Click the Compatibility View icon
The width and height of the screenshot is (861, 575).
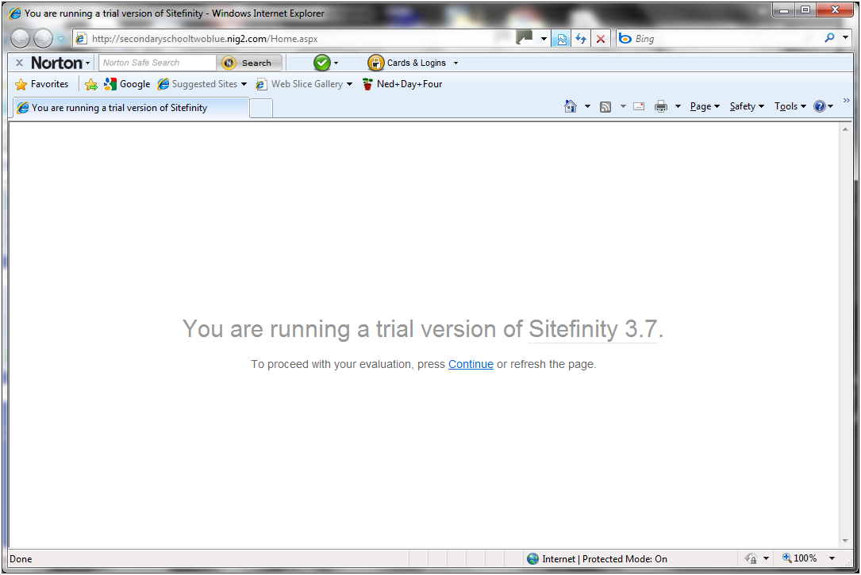[x=562, y=39]
